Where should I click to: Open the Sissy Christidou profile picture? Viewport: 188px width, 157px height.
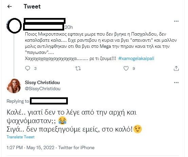click(14, 86)
